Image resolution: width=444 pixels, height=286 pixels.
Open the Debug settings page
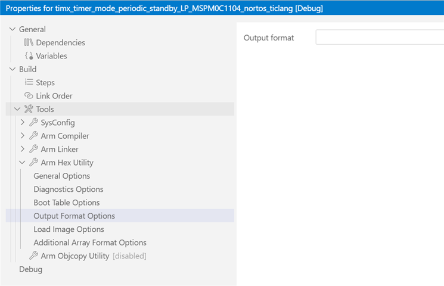[x=30, y=269]
